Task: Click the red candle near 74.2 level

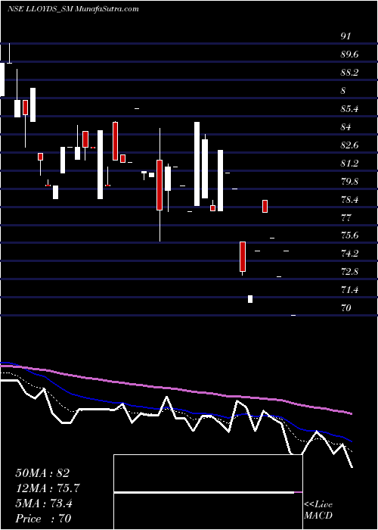Action: point(243,257)
